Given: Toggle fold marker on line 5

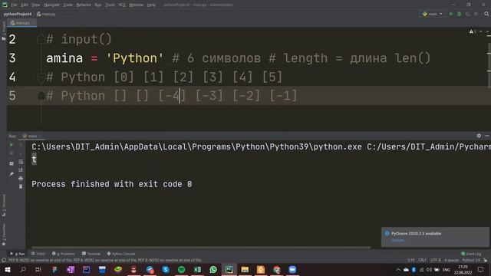Looking at the screenshot, I should point(41,96).
